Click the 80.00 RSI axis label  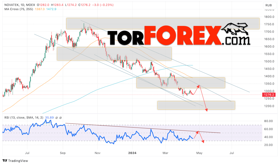tap(268, 121)
